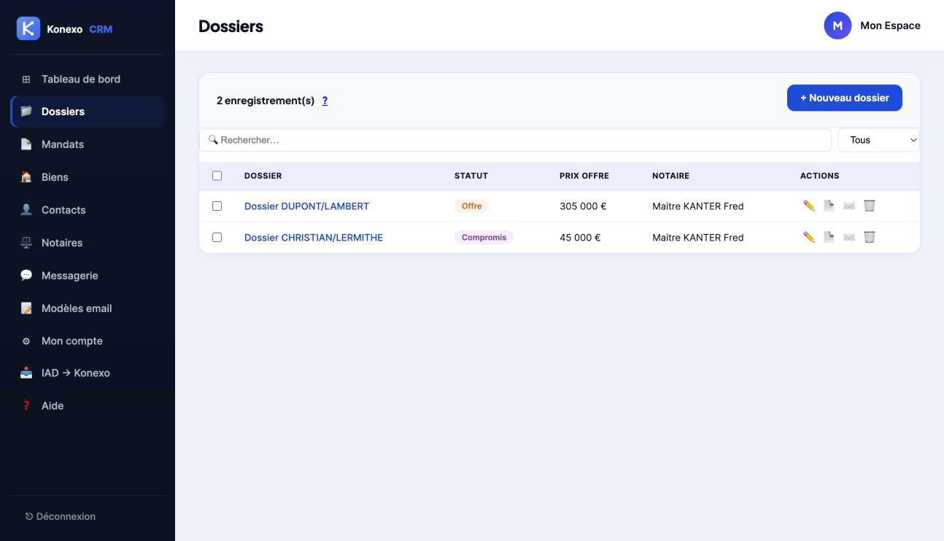Click the 45 000 € price cell
Screen dimensions: 944x541
pyautogui.click(x=580, y=238)
